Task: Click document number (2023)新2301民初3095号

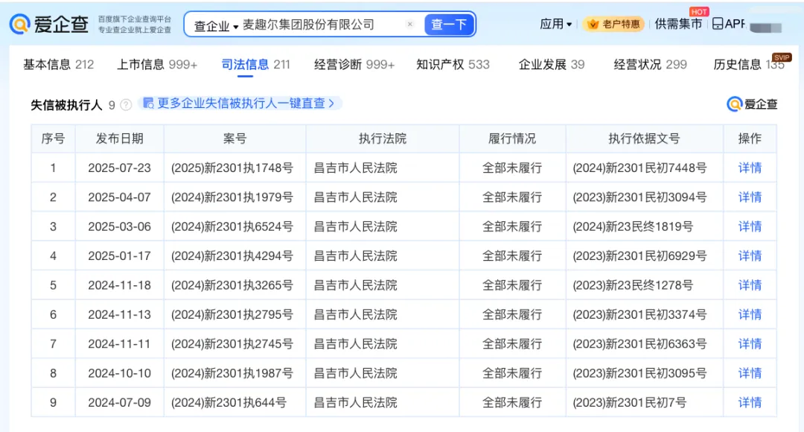Action: [640, 373]
